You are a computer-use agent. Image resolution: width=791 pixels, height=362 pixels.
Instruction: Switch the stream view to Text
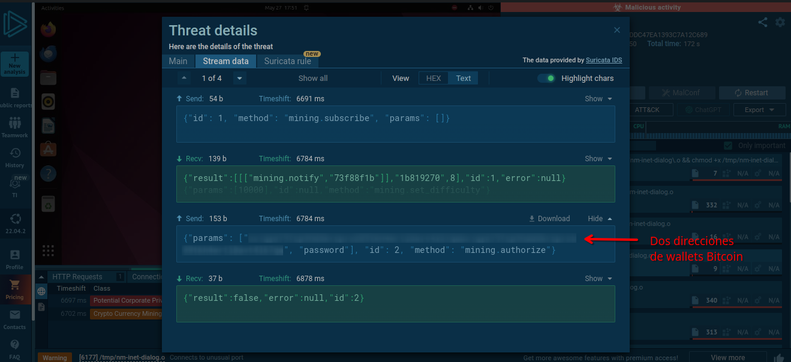click(x=464, y=79)
